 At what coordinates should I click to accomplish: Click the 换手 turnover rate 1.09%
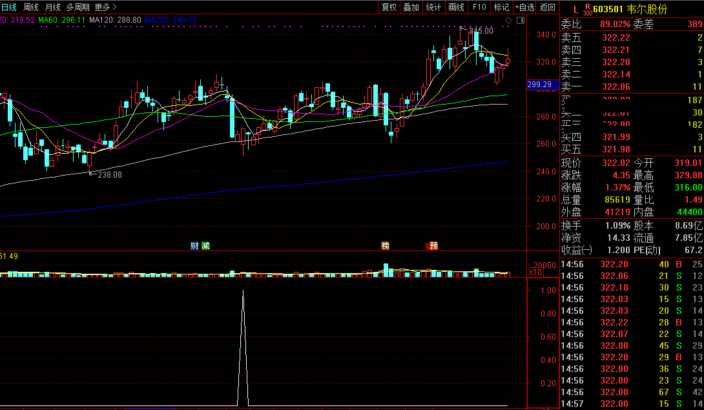click(618, 225)
